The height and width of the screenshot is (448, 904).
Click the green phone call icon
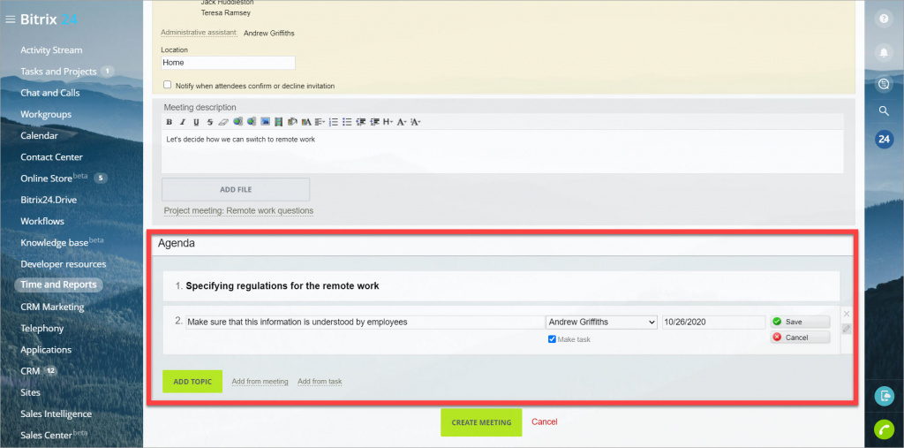pyautogui.click(x=883, y=429)
